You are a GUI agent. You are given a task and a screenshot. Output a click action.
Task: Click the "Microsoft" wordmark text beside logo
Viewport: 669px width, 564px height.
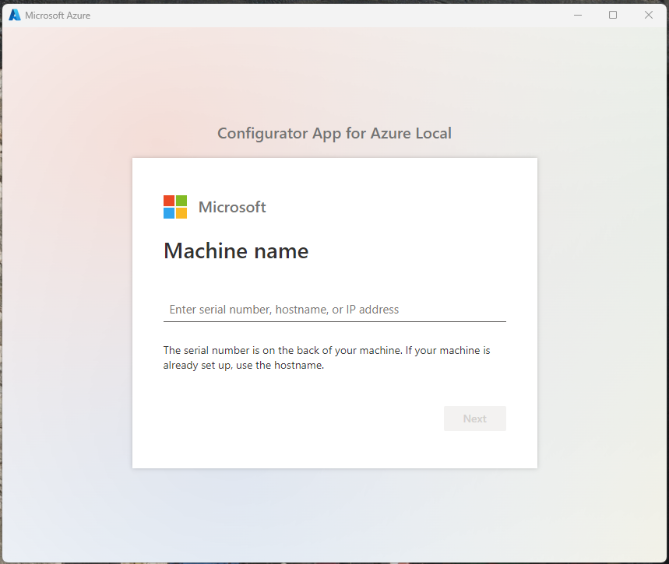point(232,207)
